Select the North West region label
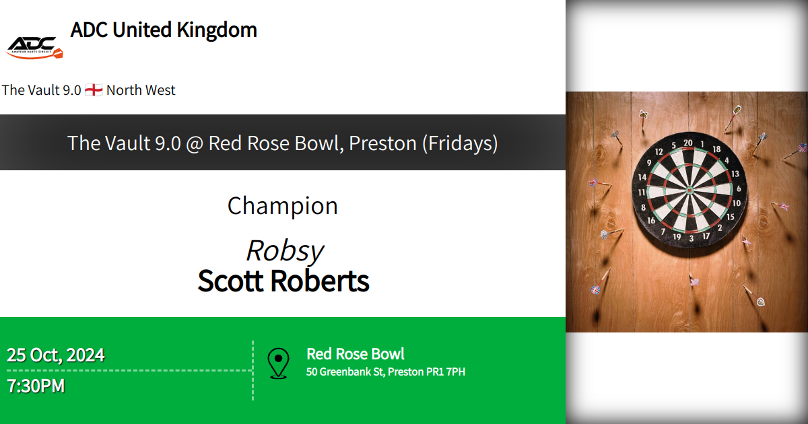Screen dimensions: 808x424 (x=141, y=90)
